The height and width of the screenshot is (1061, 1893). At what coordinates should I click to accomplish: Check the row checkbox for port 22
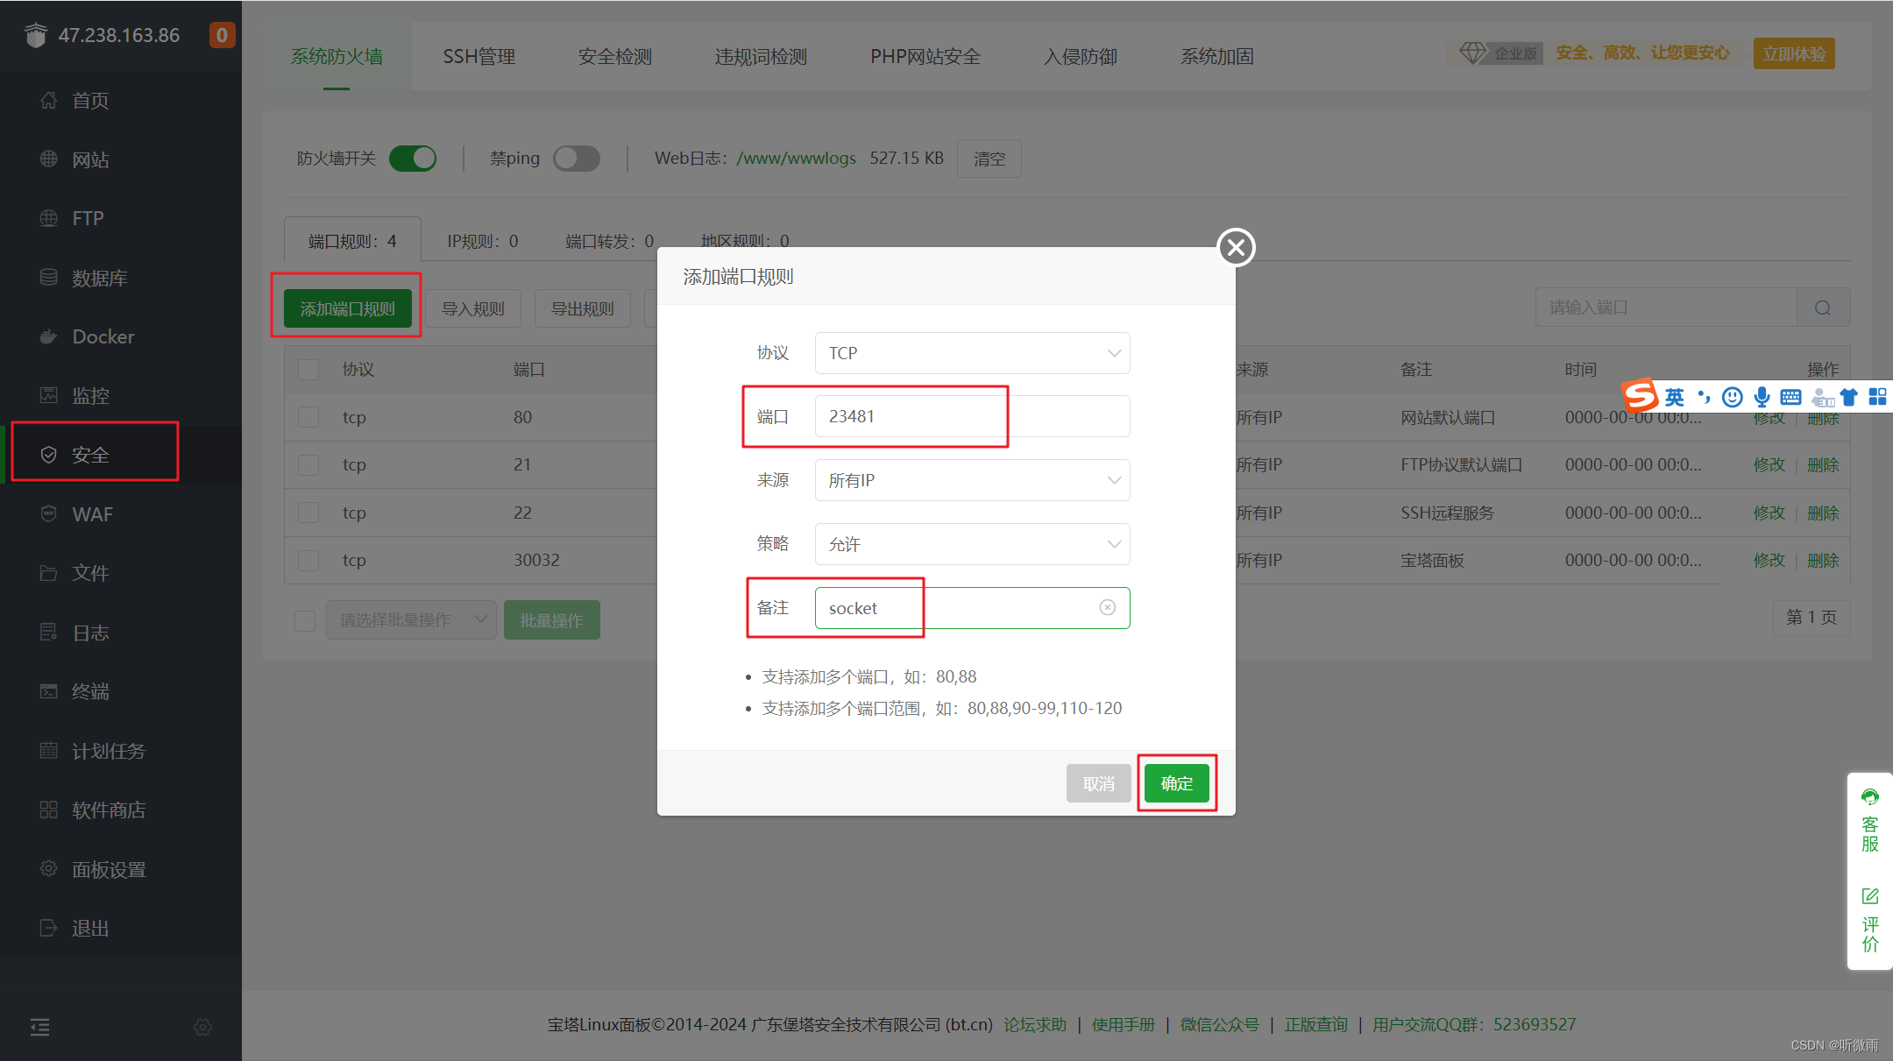(308, 513)
